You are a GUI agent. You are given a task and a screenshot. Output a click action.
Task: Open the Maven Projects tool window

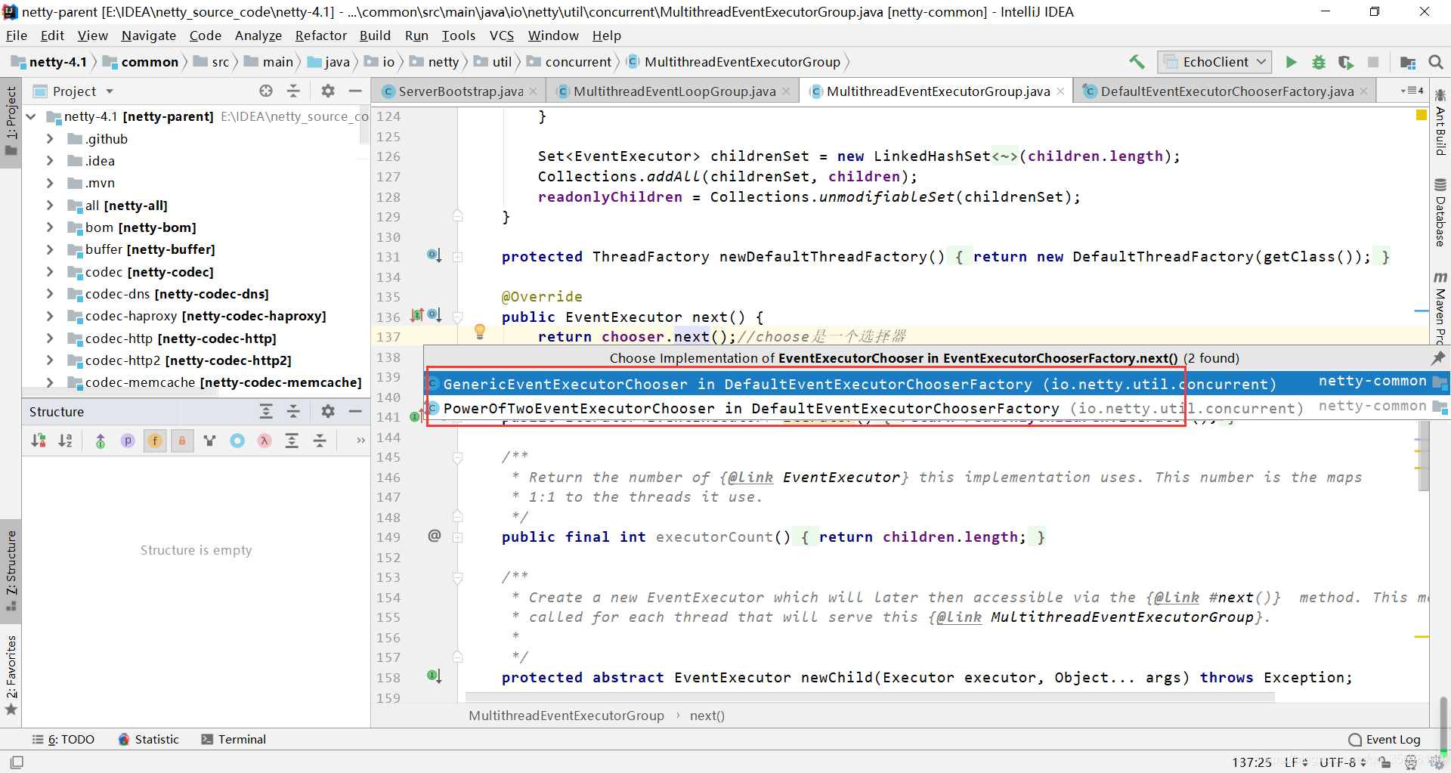point(1440,308)
